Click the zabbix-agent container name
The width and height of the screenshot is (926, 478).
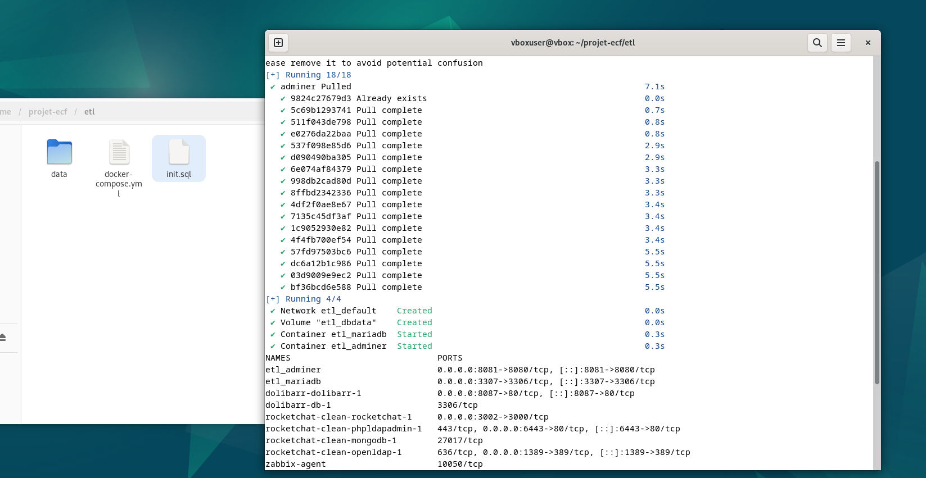pyautogui.click(x=295, y=464)
